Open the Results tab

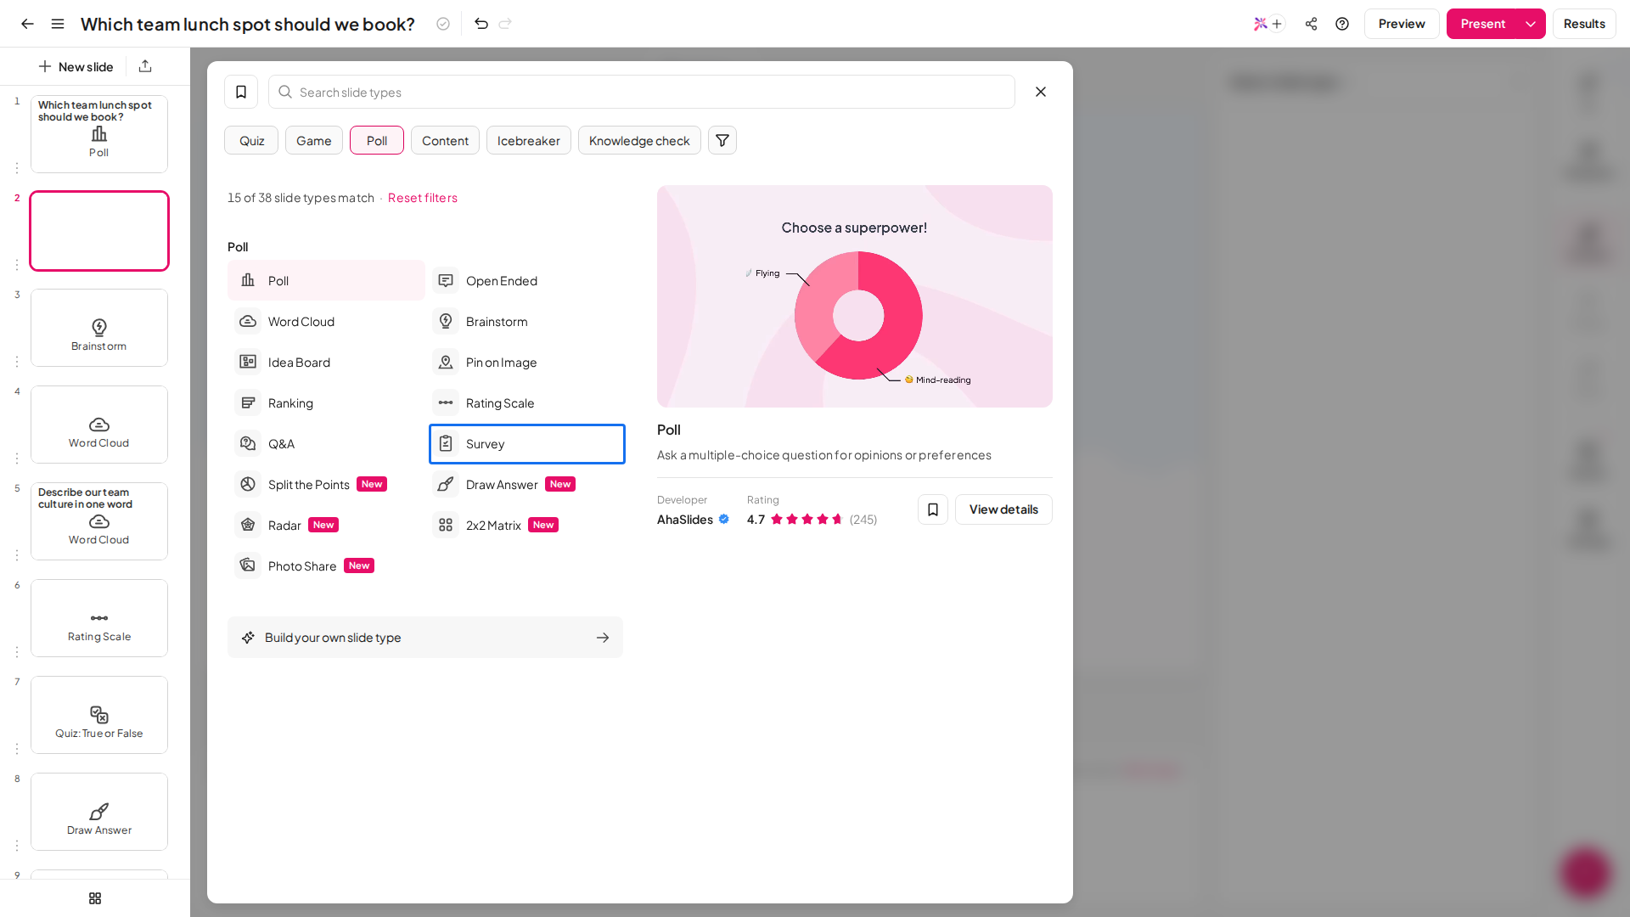1584,24
